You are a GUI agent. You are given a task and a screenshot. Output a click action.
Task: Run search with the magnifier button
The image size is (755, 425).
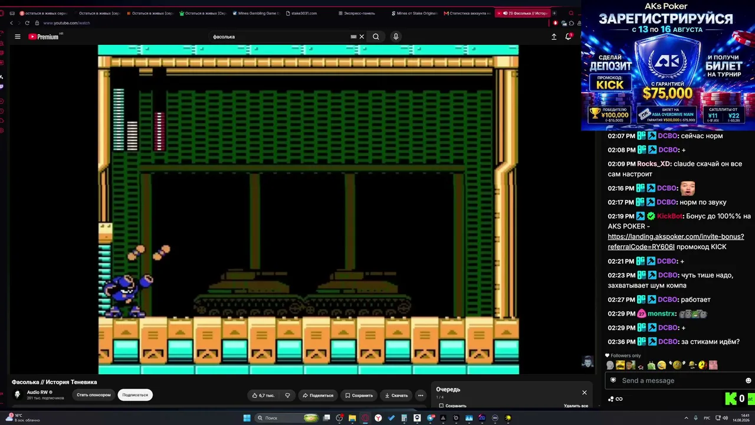[376, 37]
